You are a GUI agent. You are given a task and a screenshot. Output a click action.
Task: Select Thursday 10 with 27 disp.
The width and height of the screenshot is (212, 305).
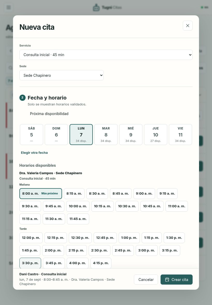(x=156, y=135)
